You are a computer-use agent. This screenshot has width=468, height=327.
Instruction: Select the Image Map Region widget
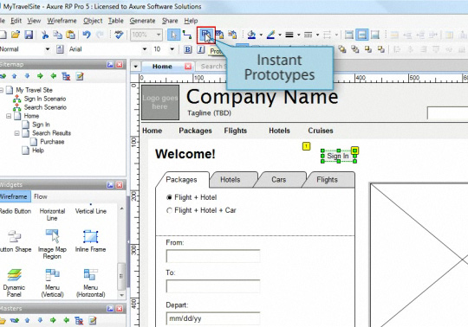52,244
